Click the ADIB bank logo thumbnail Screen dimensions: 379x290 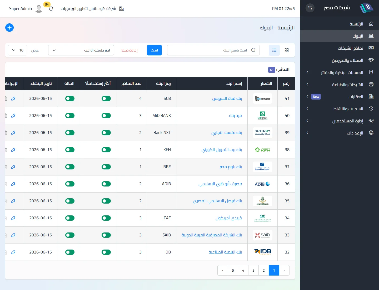point(262,184)
